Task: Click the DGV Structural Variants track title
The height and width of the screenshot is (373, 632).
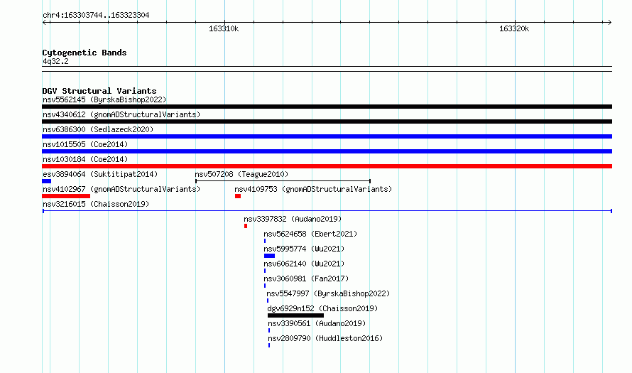Action: pos(99,91)
